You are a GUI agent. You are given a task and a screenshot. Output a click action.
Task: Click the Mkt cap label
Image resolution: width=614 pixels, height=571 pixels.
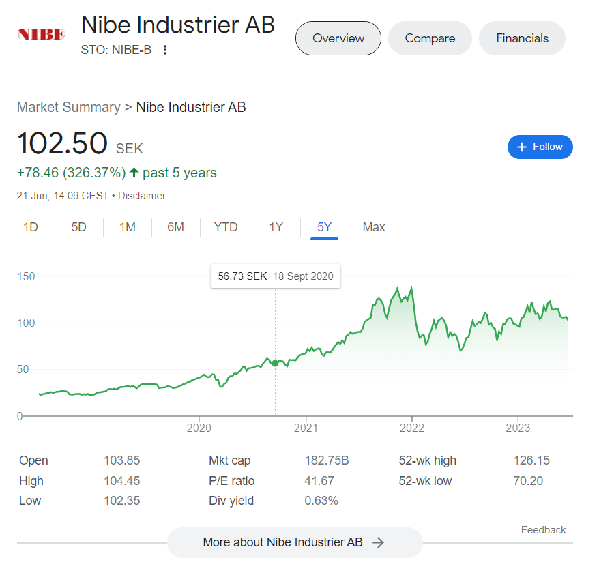coord(229,460)
